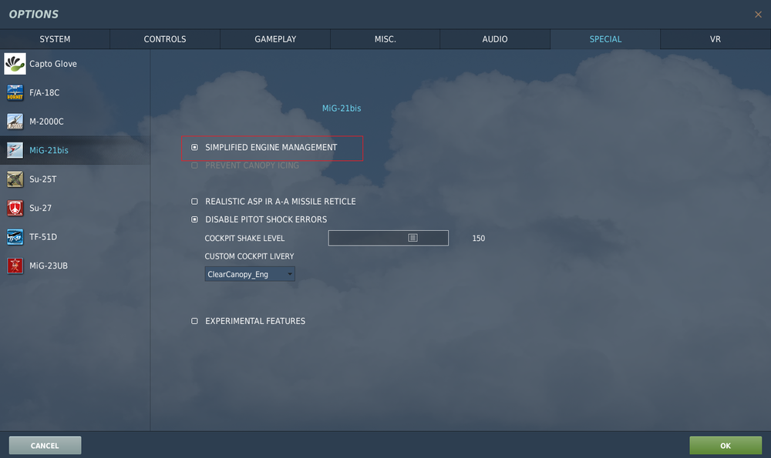Click the Su-25T module icon
Image resolution: width=771 pixels, height=458 pixels.
click(x=15, y=179)
